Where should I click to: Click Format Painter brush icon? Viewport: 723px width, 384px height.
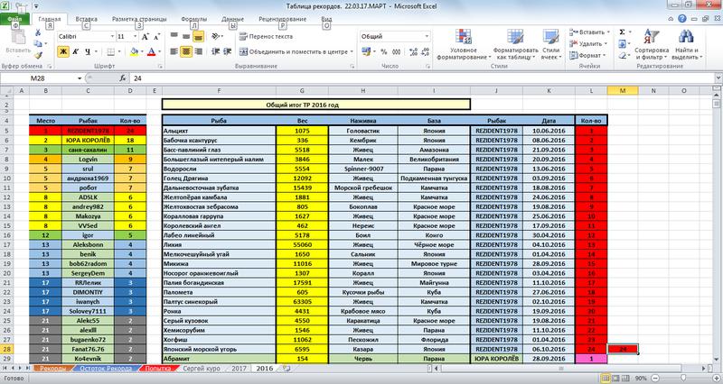coord(37,55)
